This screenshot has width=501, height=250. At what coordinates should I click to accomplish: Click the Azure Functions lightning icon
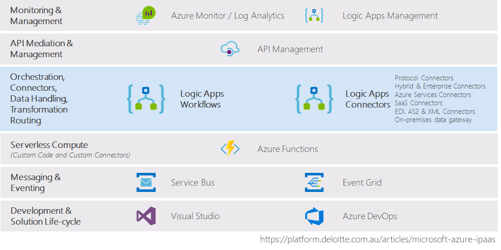click(230, 149)
